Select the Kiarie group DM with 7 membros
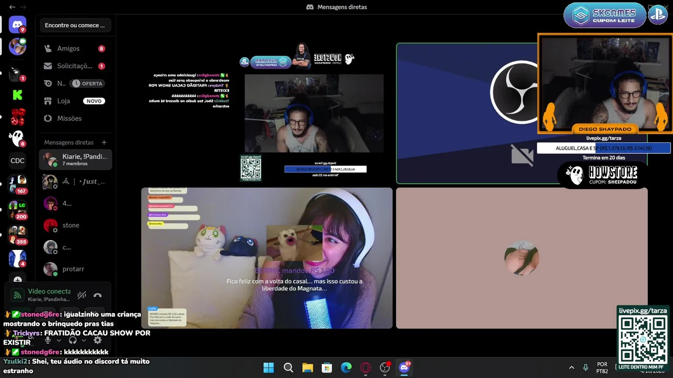The image size is (673, 378). tap(76, 160)
